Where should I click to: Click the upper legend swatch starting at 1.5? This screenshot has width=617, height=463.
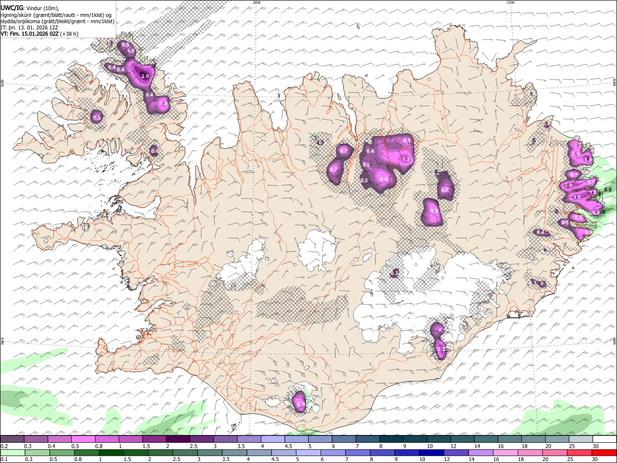click(154, 439)
